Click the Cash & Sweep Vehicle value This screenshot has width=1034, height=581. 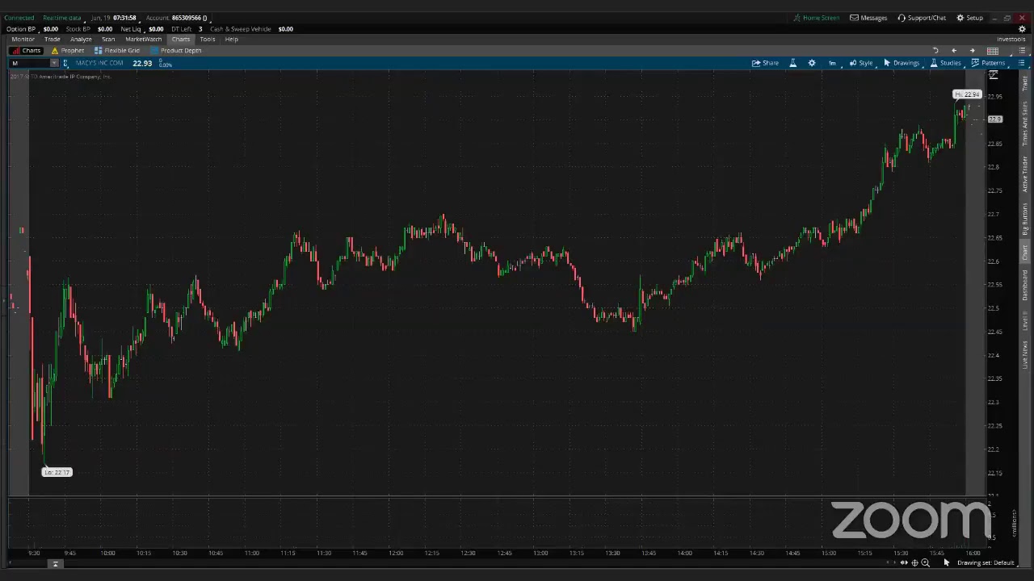point(285,29)
